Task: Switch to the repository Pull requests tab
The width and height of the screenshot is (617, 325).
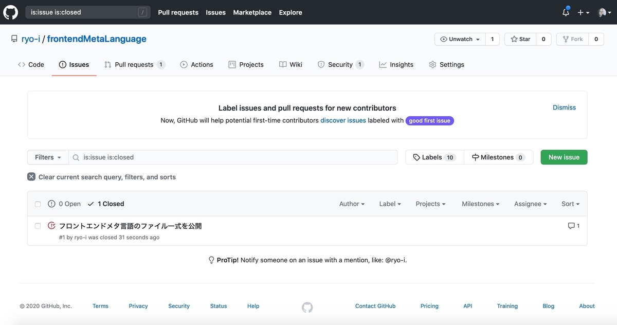Action: tap(135, 65)
